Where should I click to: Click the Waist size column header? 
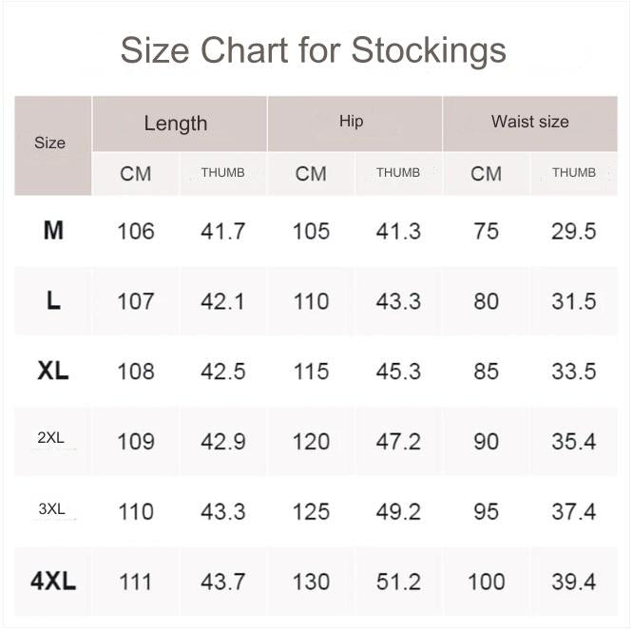(x=529, y=122)
